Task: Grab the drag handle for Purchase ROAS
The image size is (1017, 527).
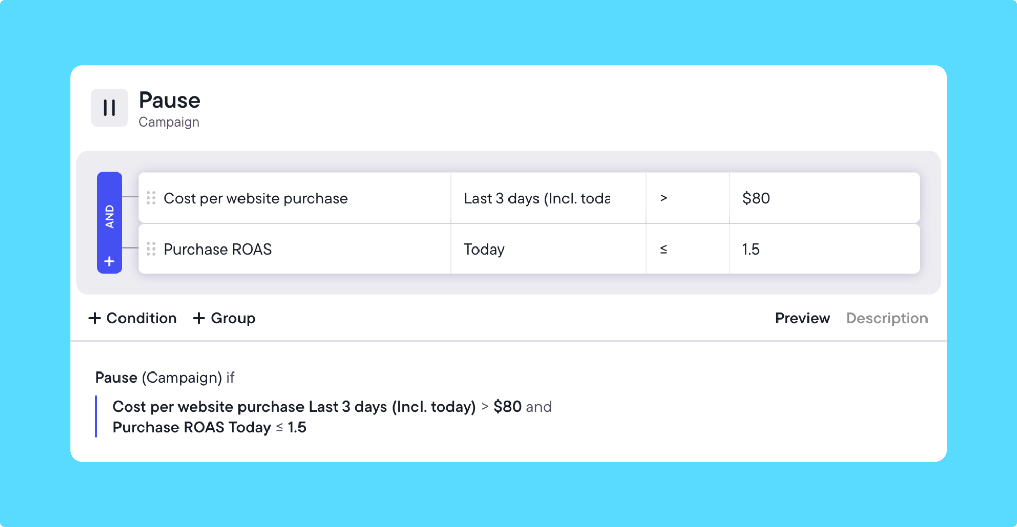Action: click(x=151, y=249)
